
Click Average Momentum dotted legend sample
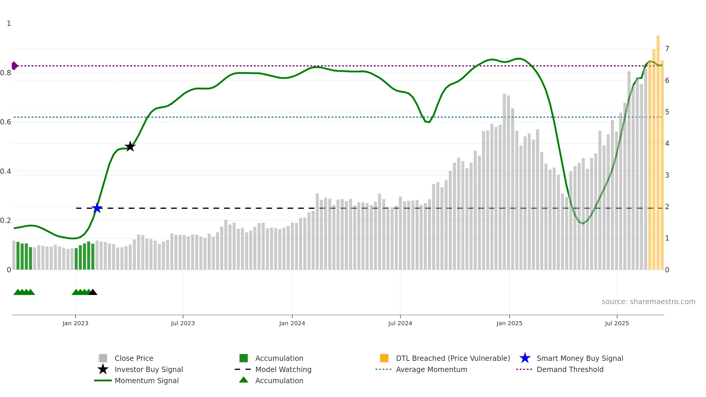tap(384, 369)
